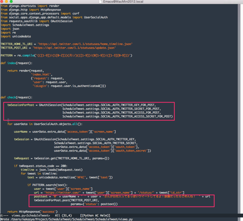Click the 'userName' variable assignment
This screenshot has height=221, width=243.
pyautogui.click(x=21, y=132)
